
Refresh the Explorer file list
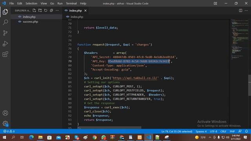(x=46, y=11)
